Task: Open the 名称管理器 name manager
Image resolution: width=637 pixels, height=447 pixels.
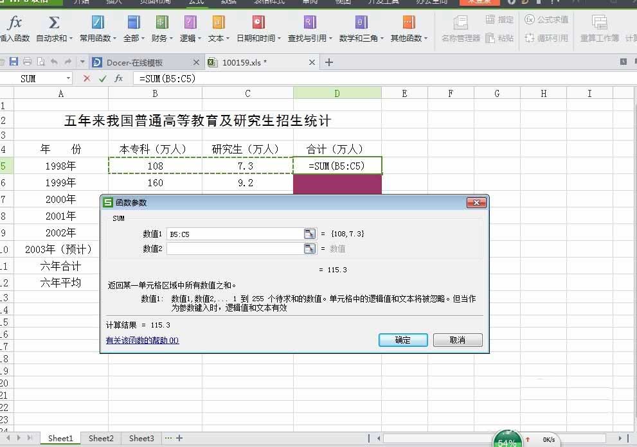Action: pos(461,28)
